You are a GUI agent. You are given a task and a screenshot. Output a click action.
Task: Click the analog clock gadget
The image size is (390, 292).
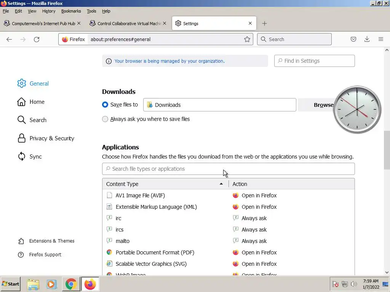click(x=357, y=109)
